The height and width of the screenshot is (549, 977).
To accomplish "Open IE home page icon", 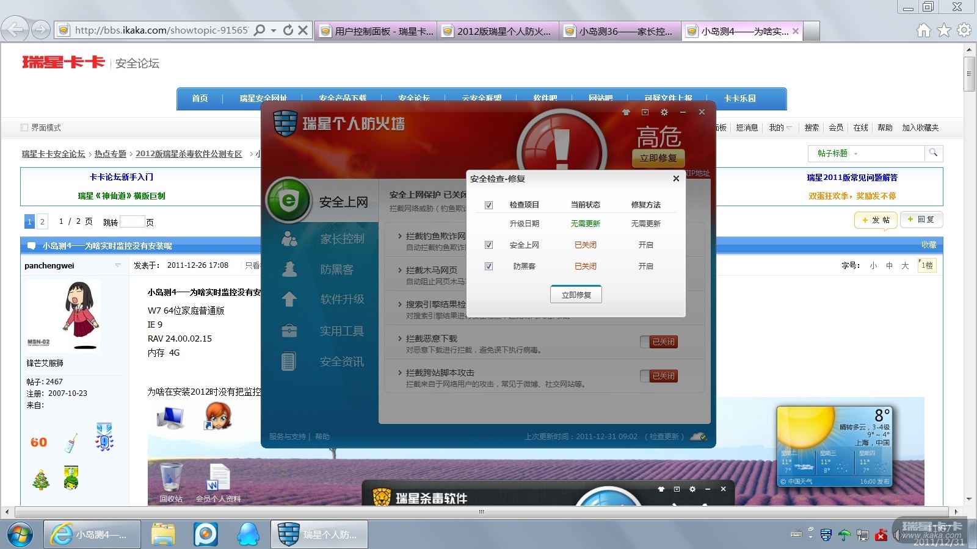I will pyautogui.click(x=924, y=30).
